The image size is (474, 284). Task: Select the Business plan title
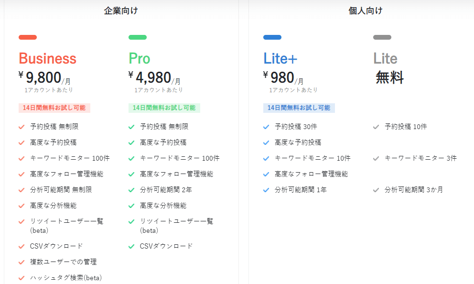47,58
